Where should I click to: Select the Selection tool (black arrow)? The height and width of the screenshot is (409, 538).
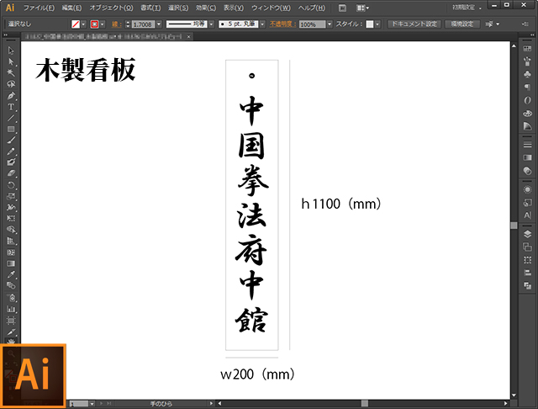[x=11, y=50]
